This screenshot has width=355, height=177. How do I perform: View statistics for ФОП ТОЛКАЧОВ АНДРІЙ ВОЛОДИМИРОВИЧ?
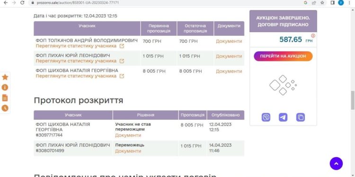click(x=80, y=46)
